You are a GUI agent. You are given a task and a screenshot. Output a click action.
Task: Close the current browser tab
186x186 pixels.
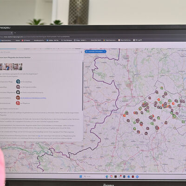pyautogui.click(x=12, y=33)
